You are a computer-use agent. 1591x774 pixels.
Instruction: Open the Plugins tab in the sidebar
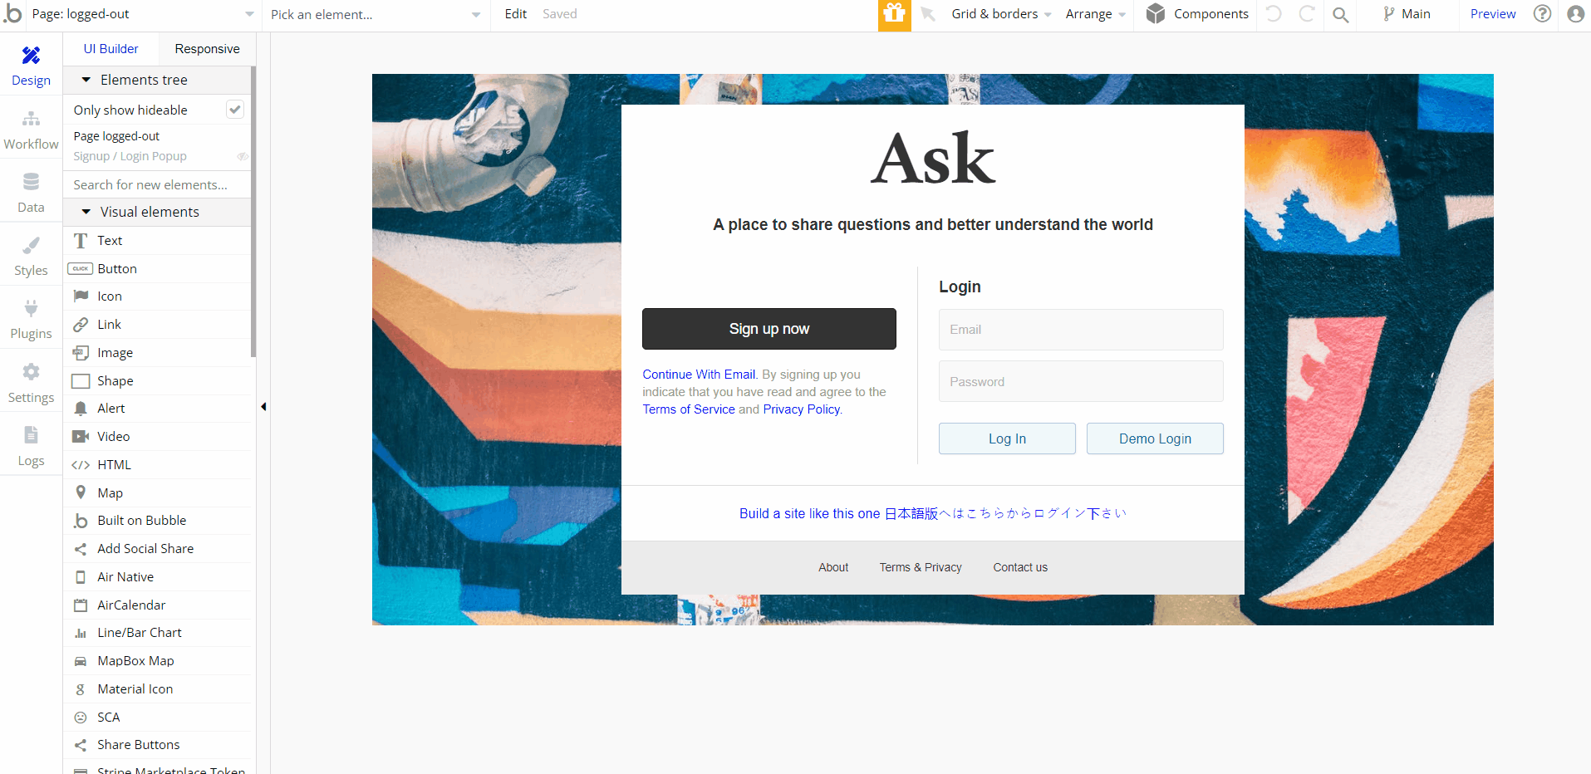(x=31, y=319)
